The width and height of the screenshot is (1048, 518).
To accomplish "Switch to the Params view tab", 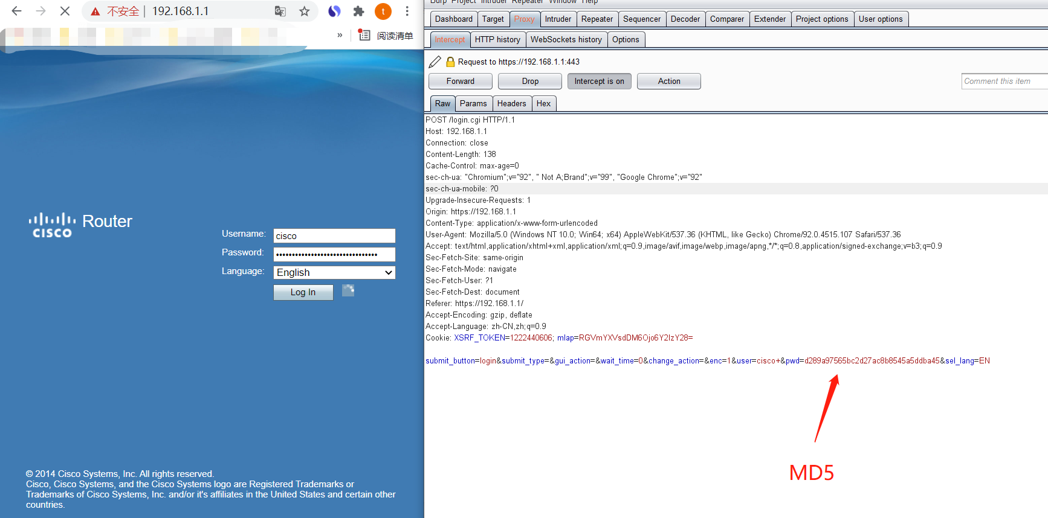I will click(473, 103).
